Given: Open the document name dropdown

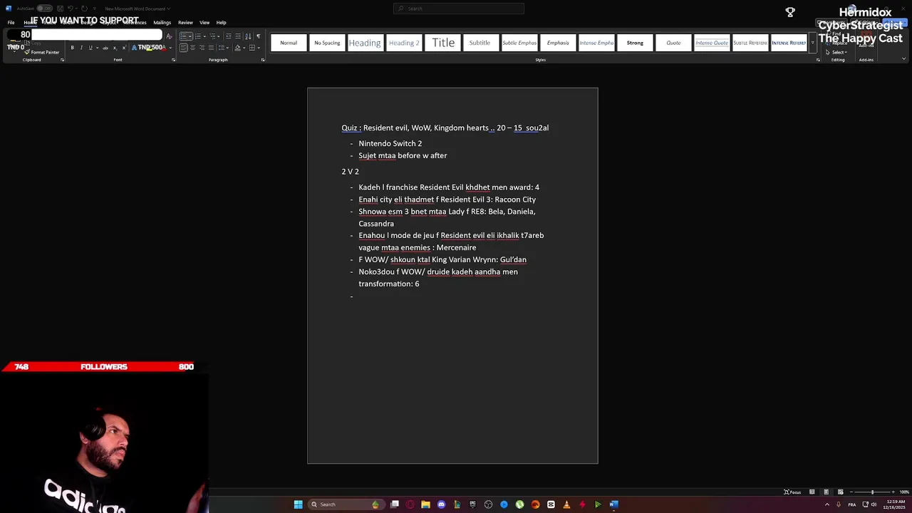Looking at the screenshot, I should (168, 9).
